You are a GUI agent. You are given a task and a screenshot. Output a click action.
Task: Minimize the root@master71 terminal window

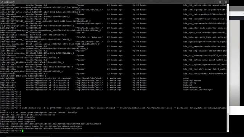[214, 2]
